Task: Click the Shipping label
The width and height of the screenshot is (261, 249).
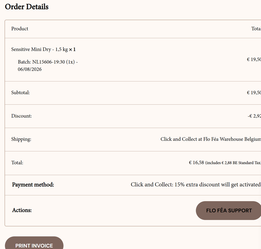Action: tap(21, 139)
